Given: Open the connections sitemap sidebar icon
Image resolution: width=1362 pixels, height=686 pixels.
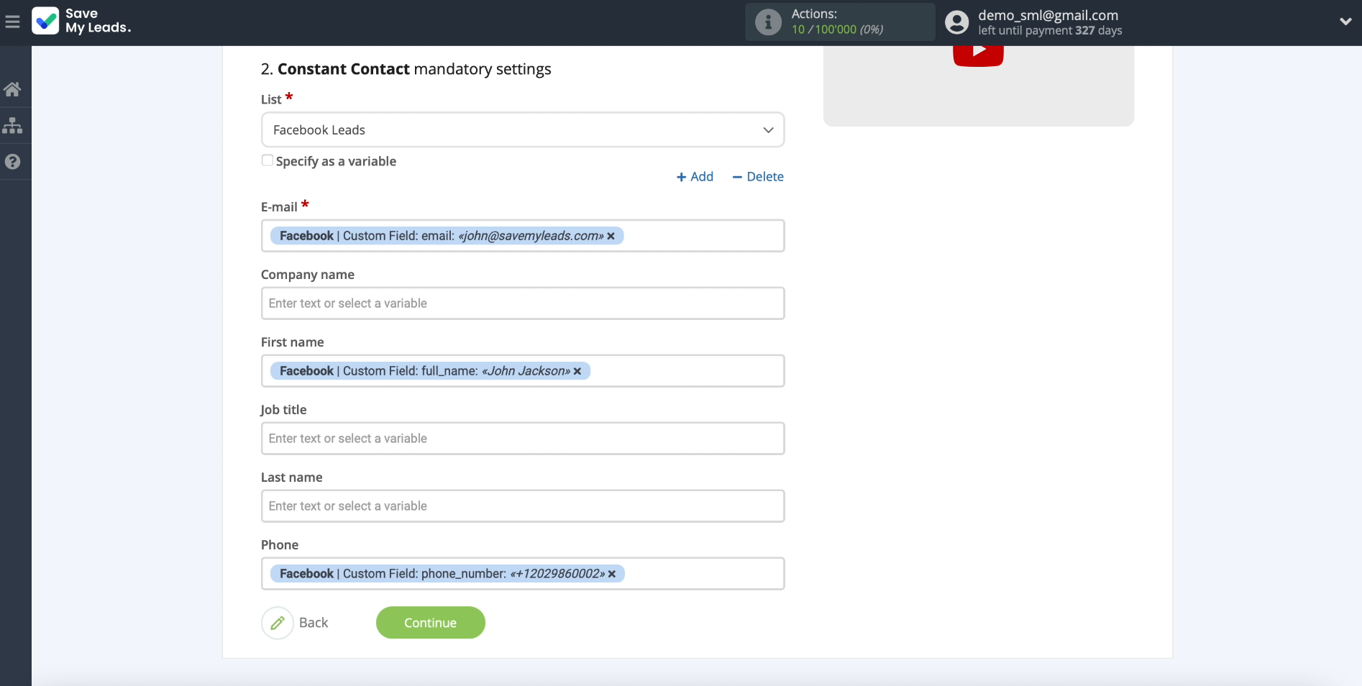Looking at the screenshot, I should click(x=12, y=125).
